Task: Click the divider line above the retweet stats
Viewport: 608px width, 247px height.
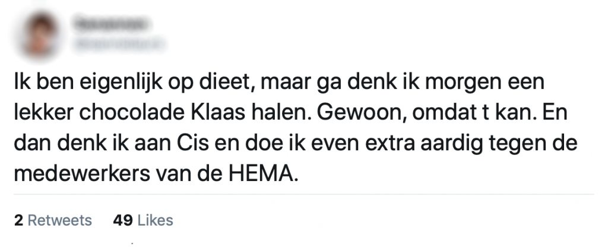Action: (x=304, y=194)
